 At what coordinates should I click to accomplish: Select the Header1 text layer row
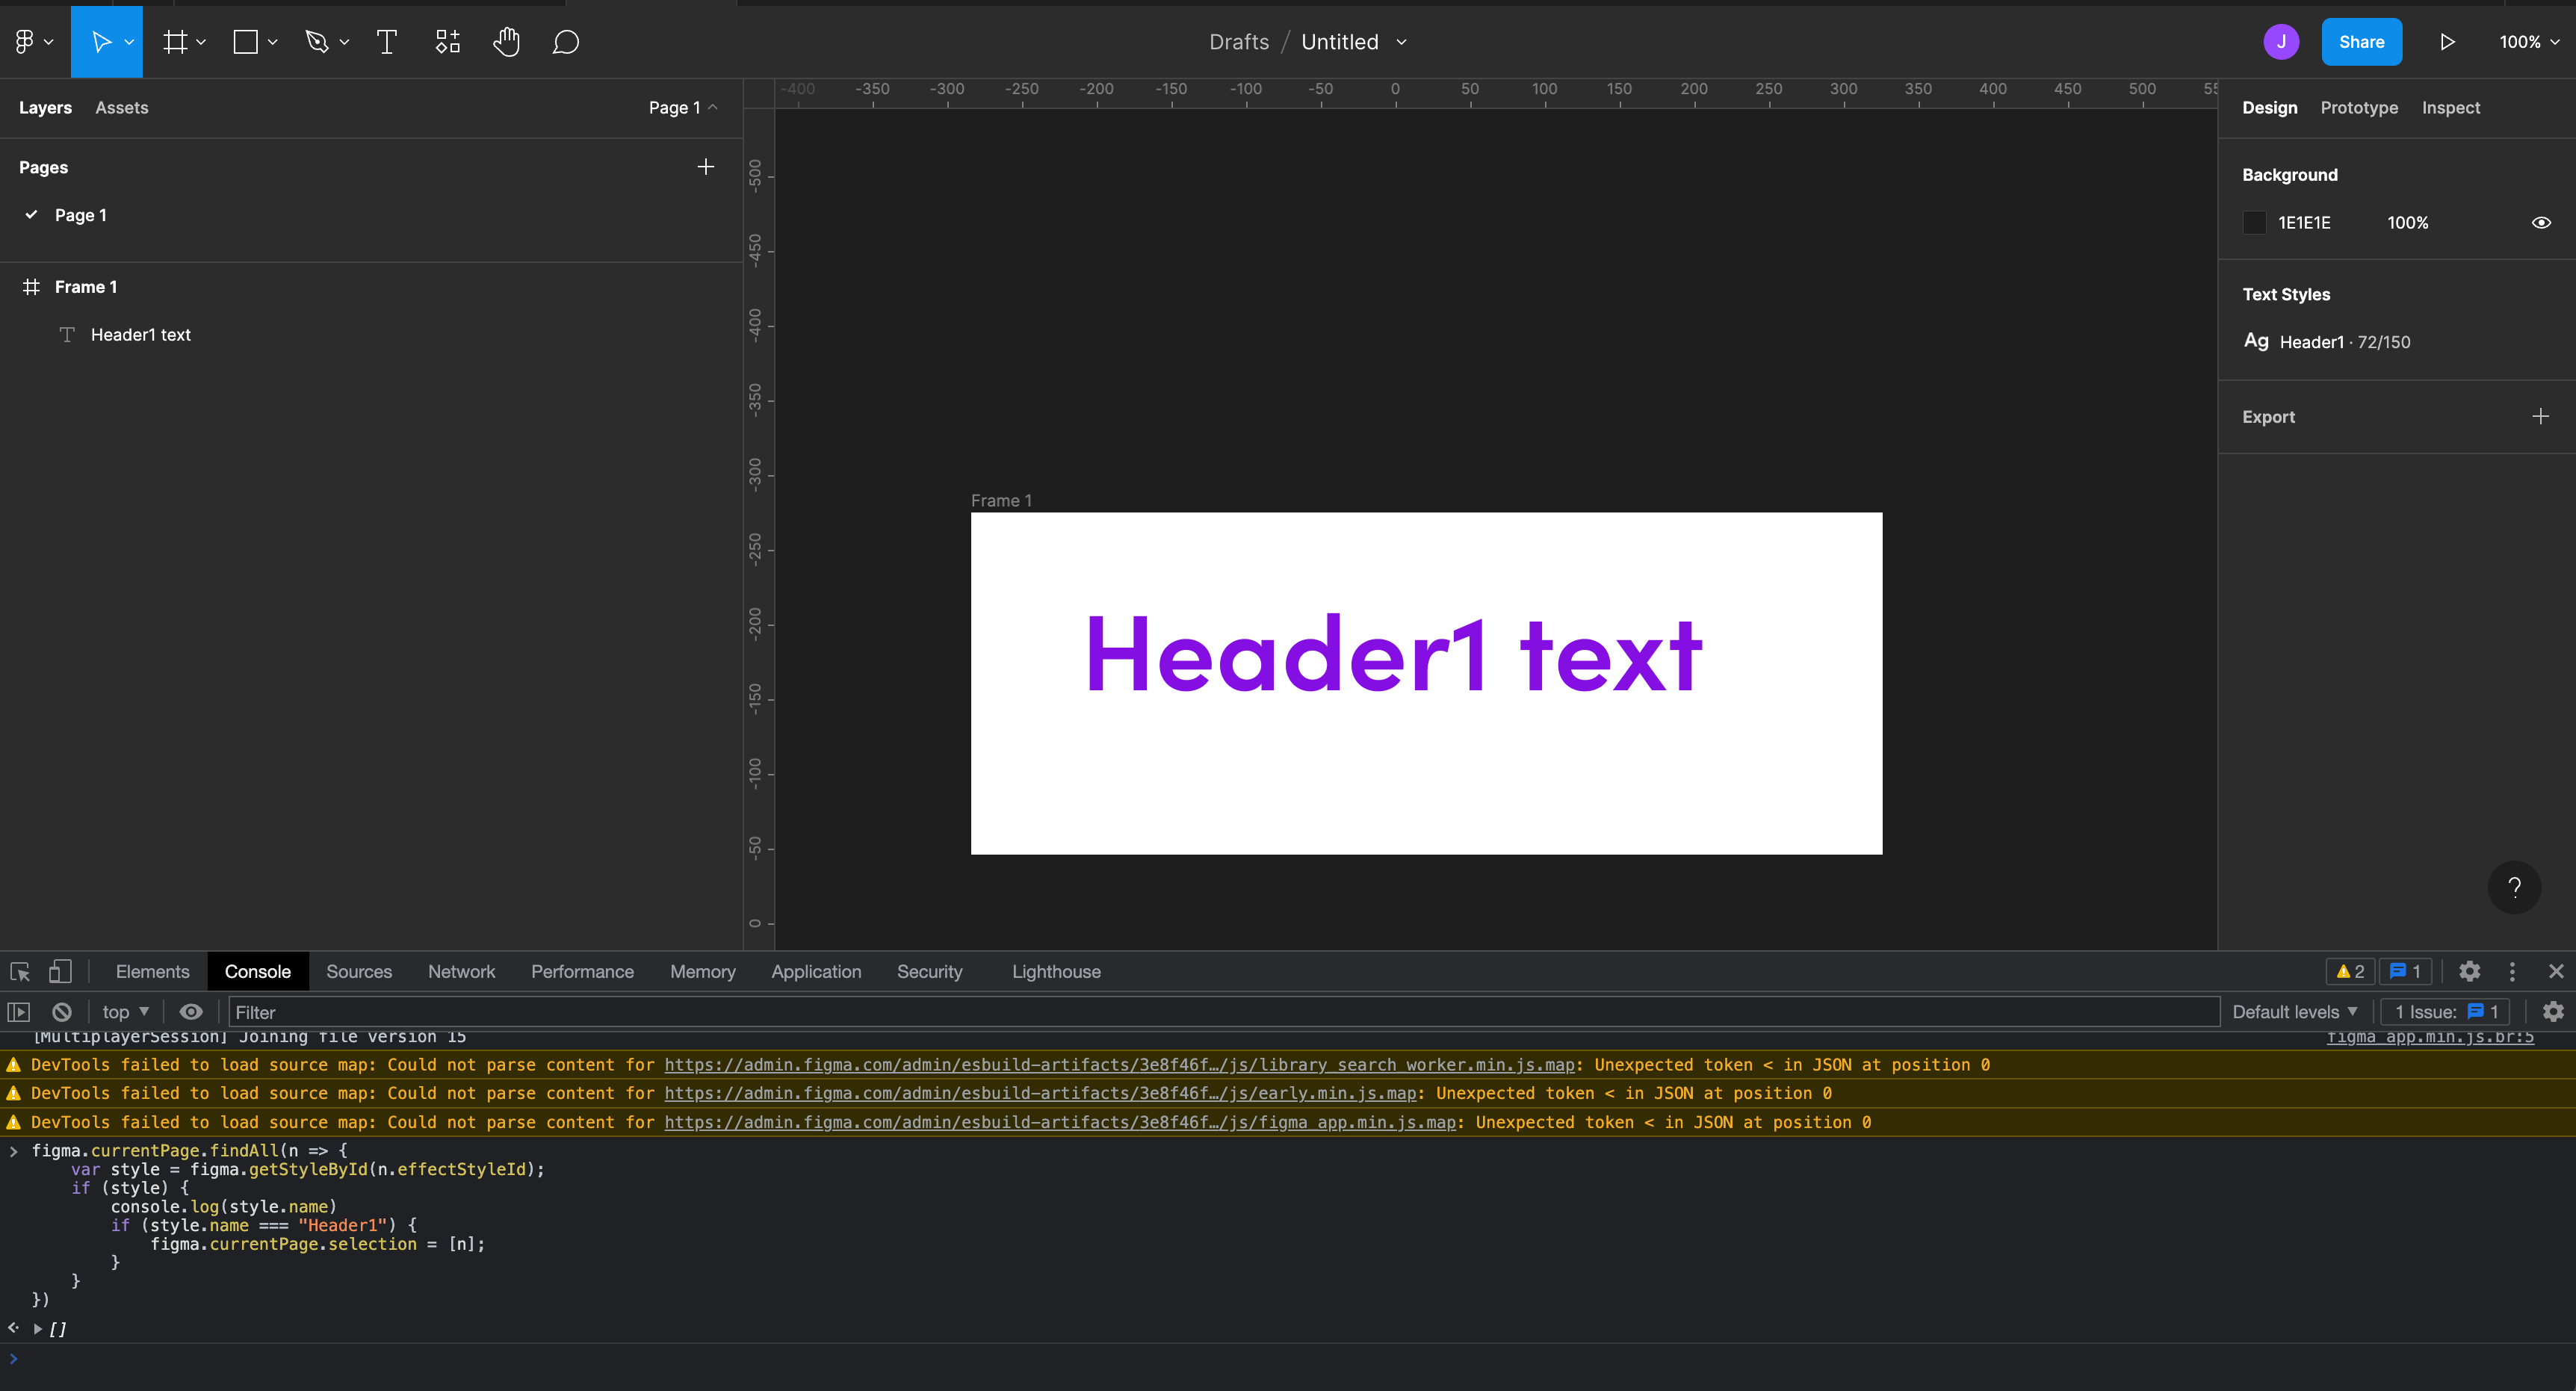(370, 335)
